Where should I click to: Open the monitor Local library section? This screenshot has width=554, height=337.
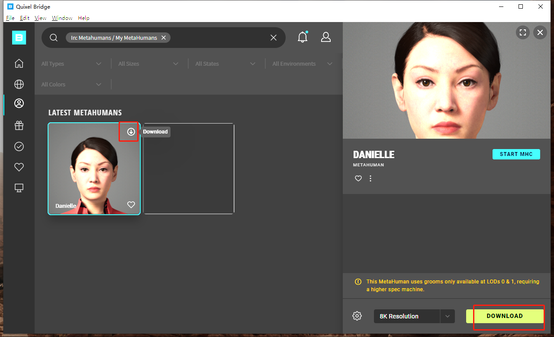(19, 188)
